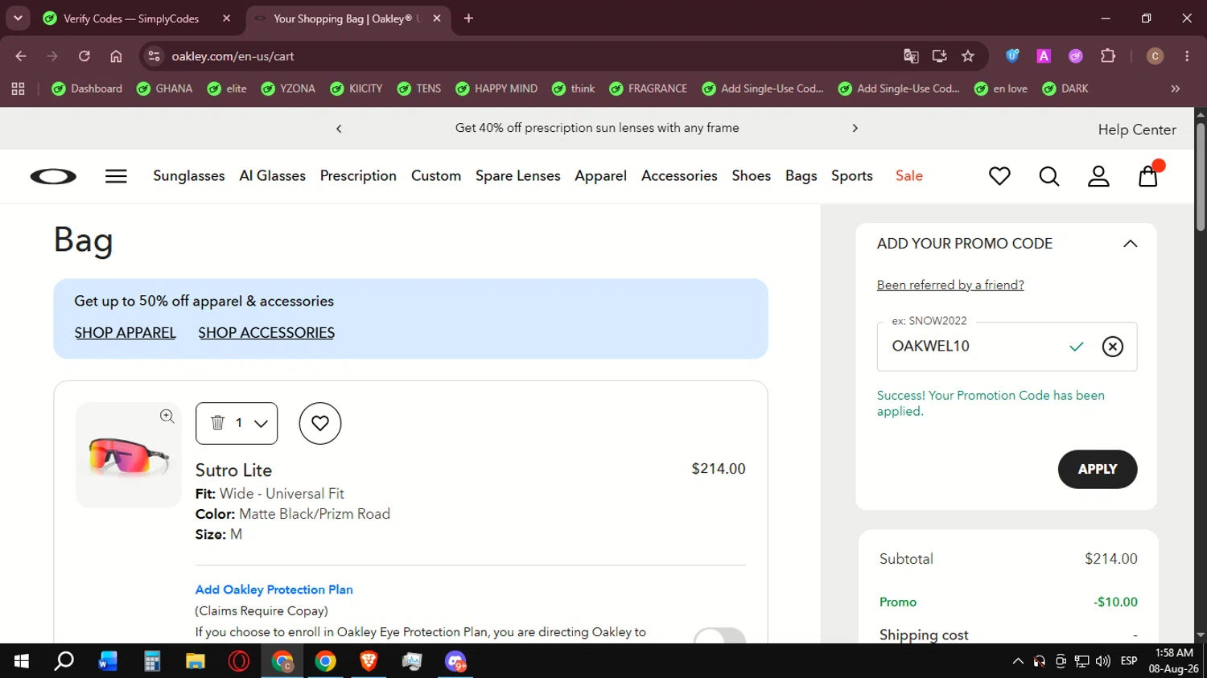The image size is (1207, 678).
Task: Open the browser Extensions puzzle icon
Action: (1108, 56)
